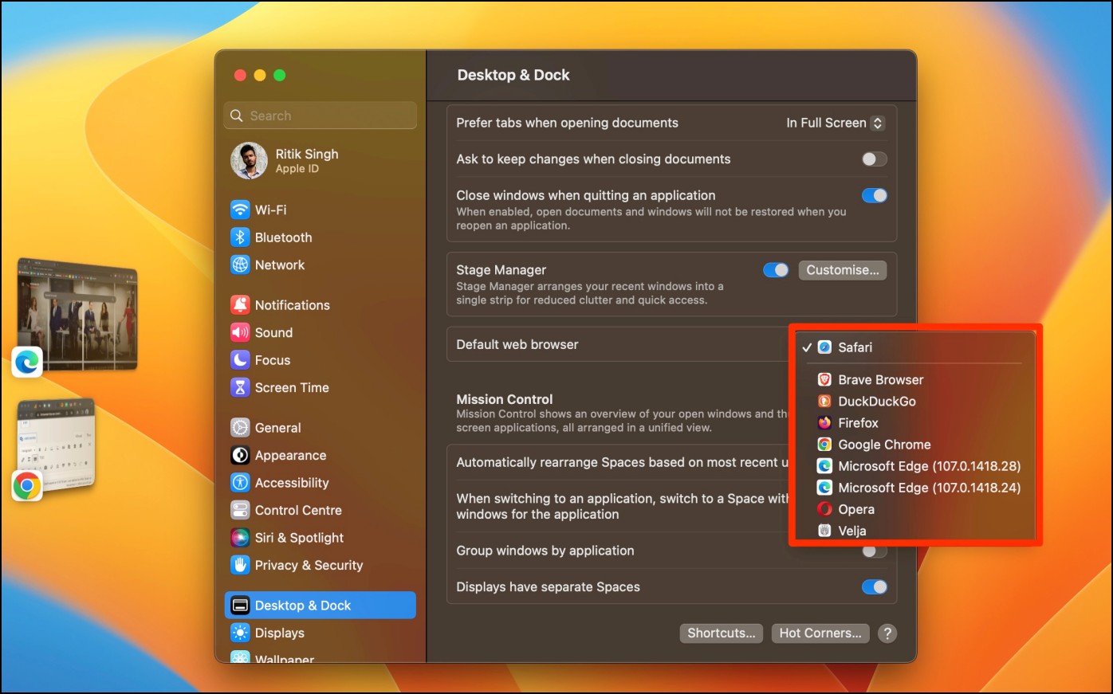This screenshot has height=694, width=1113.
Task: Open Privacy & Security hand icon
Action: tap(240, 565)
